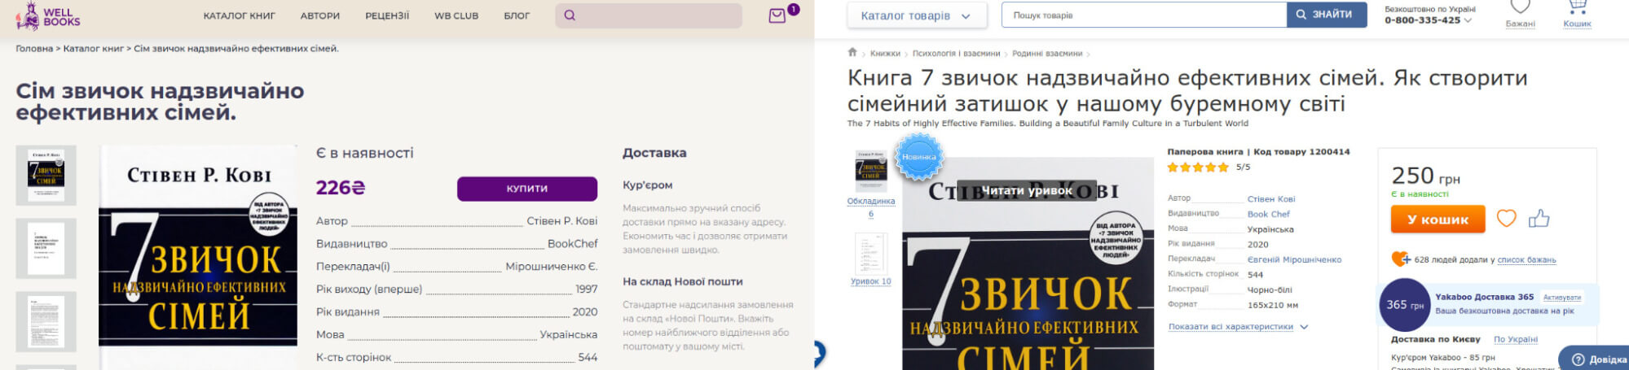Open the Кошик basket icon
The image size is (1629, 370).
pyautogui.click(x=1577, y=13)
